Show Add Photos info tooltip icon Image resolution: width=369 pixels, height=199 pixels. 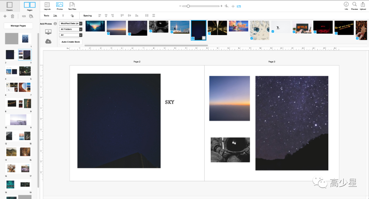55,24
